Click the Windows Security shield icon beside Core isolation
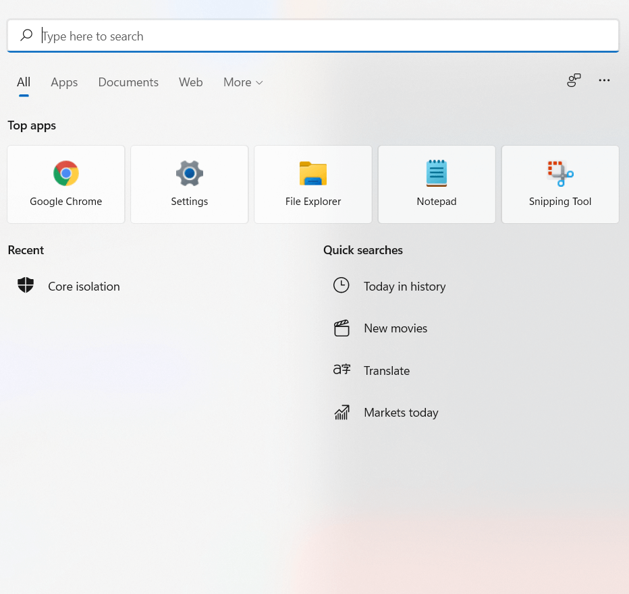The height and width of the screenshot is (594, 629). click(x=25, y=285)
